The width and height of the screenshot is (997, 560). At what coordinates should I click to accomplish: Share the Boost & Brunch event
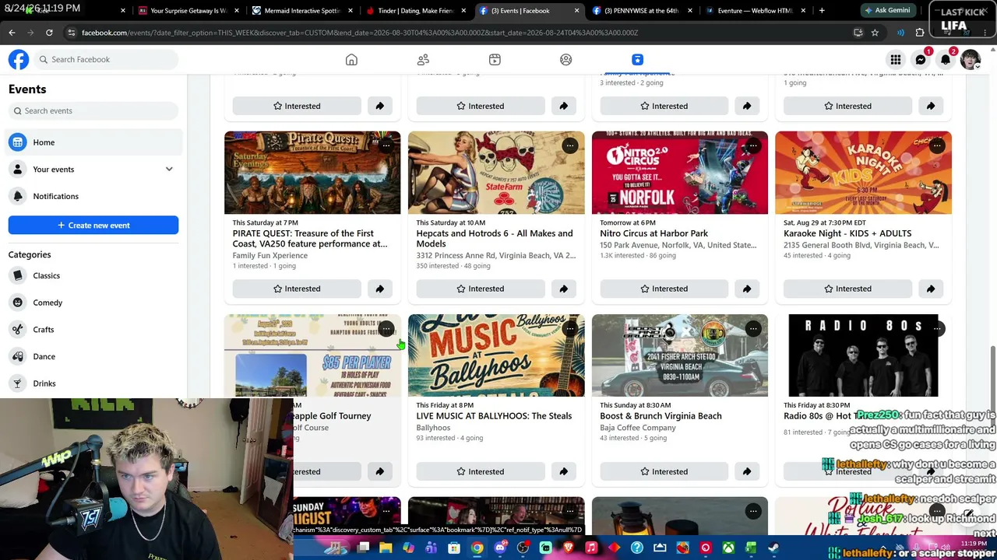coord(747,471)
